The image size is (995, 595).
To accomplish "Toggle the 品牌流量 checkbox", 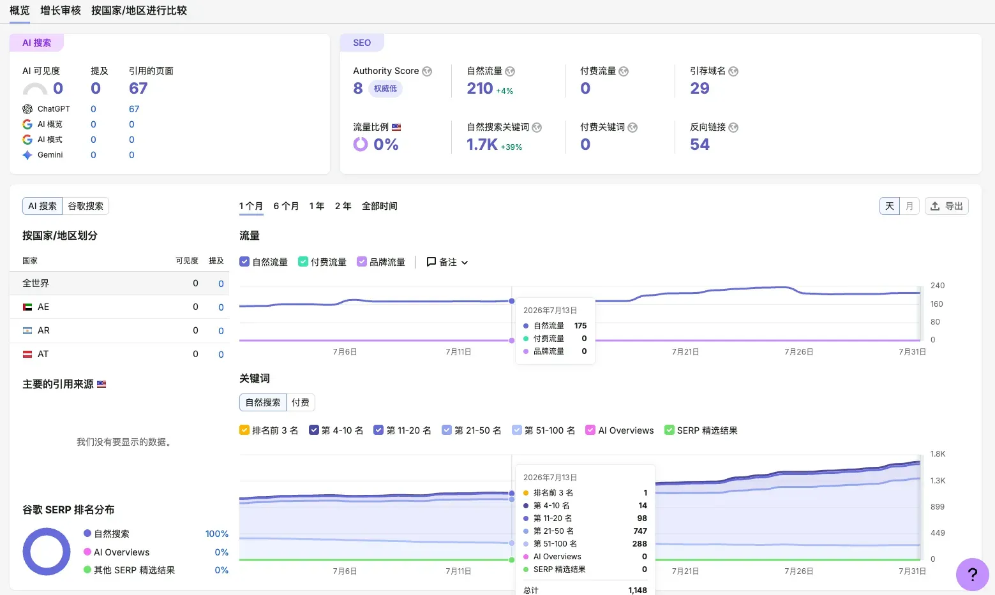I will click(362, 261).
